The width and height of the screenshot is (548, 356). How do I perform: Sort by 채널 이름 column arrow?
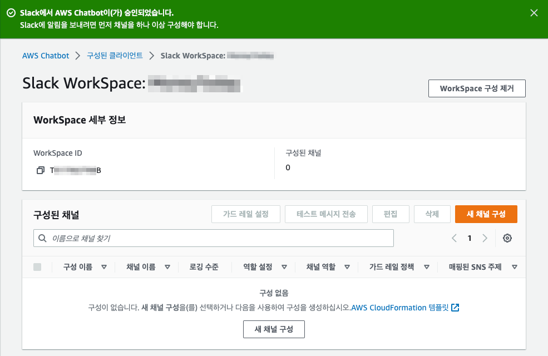coord(167,267)
